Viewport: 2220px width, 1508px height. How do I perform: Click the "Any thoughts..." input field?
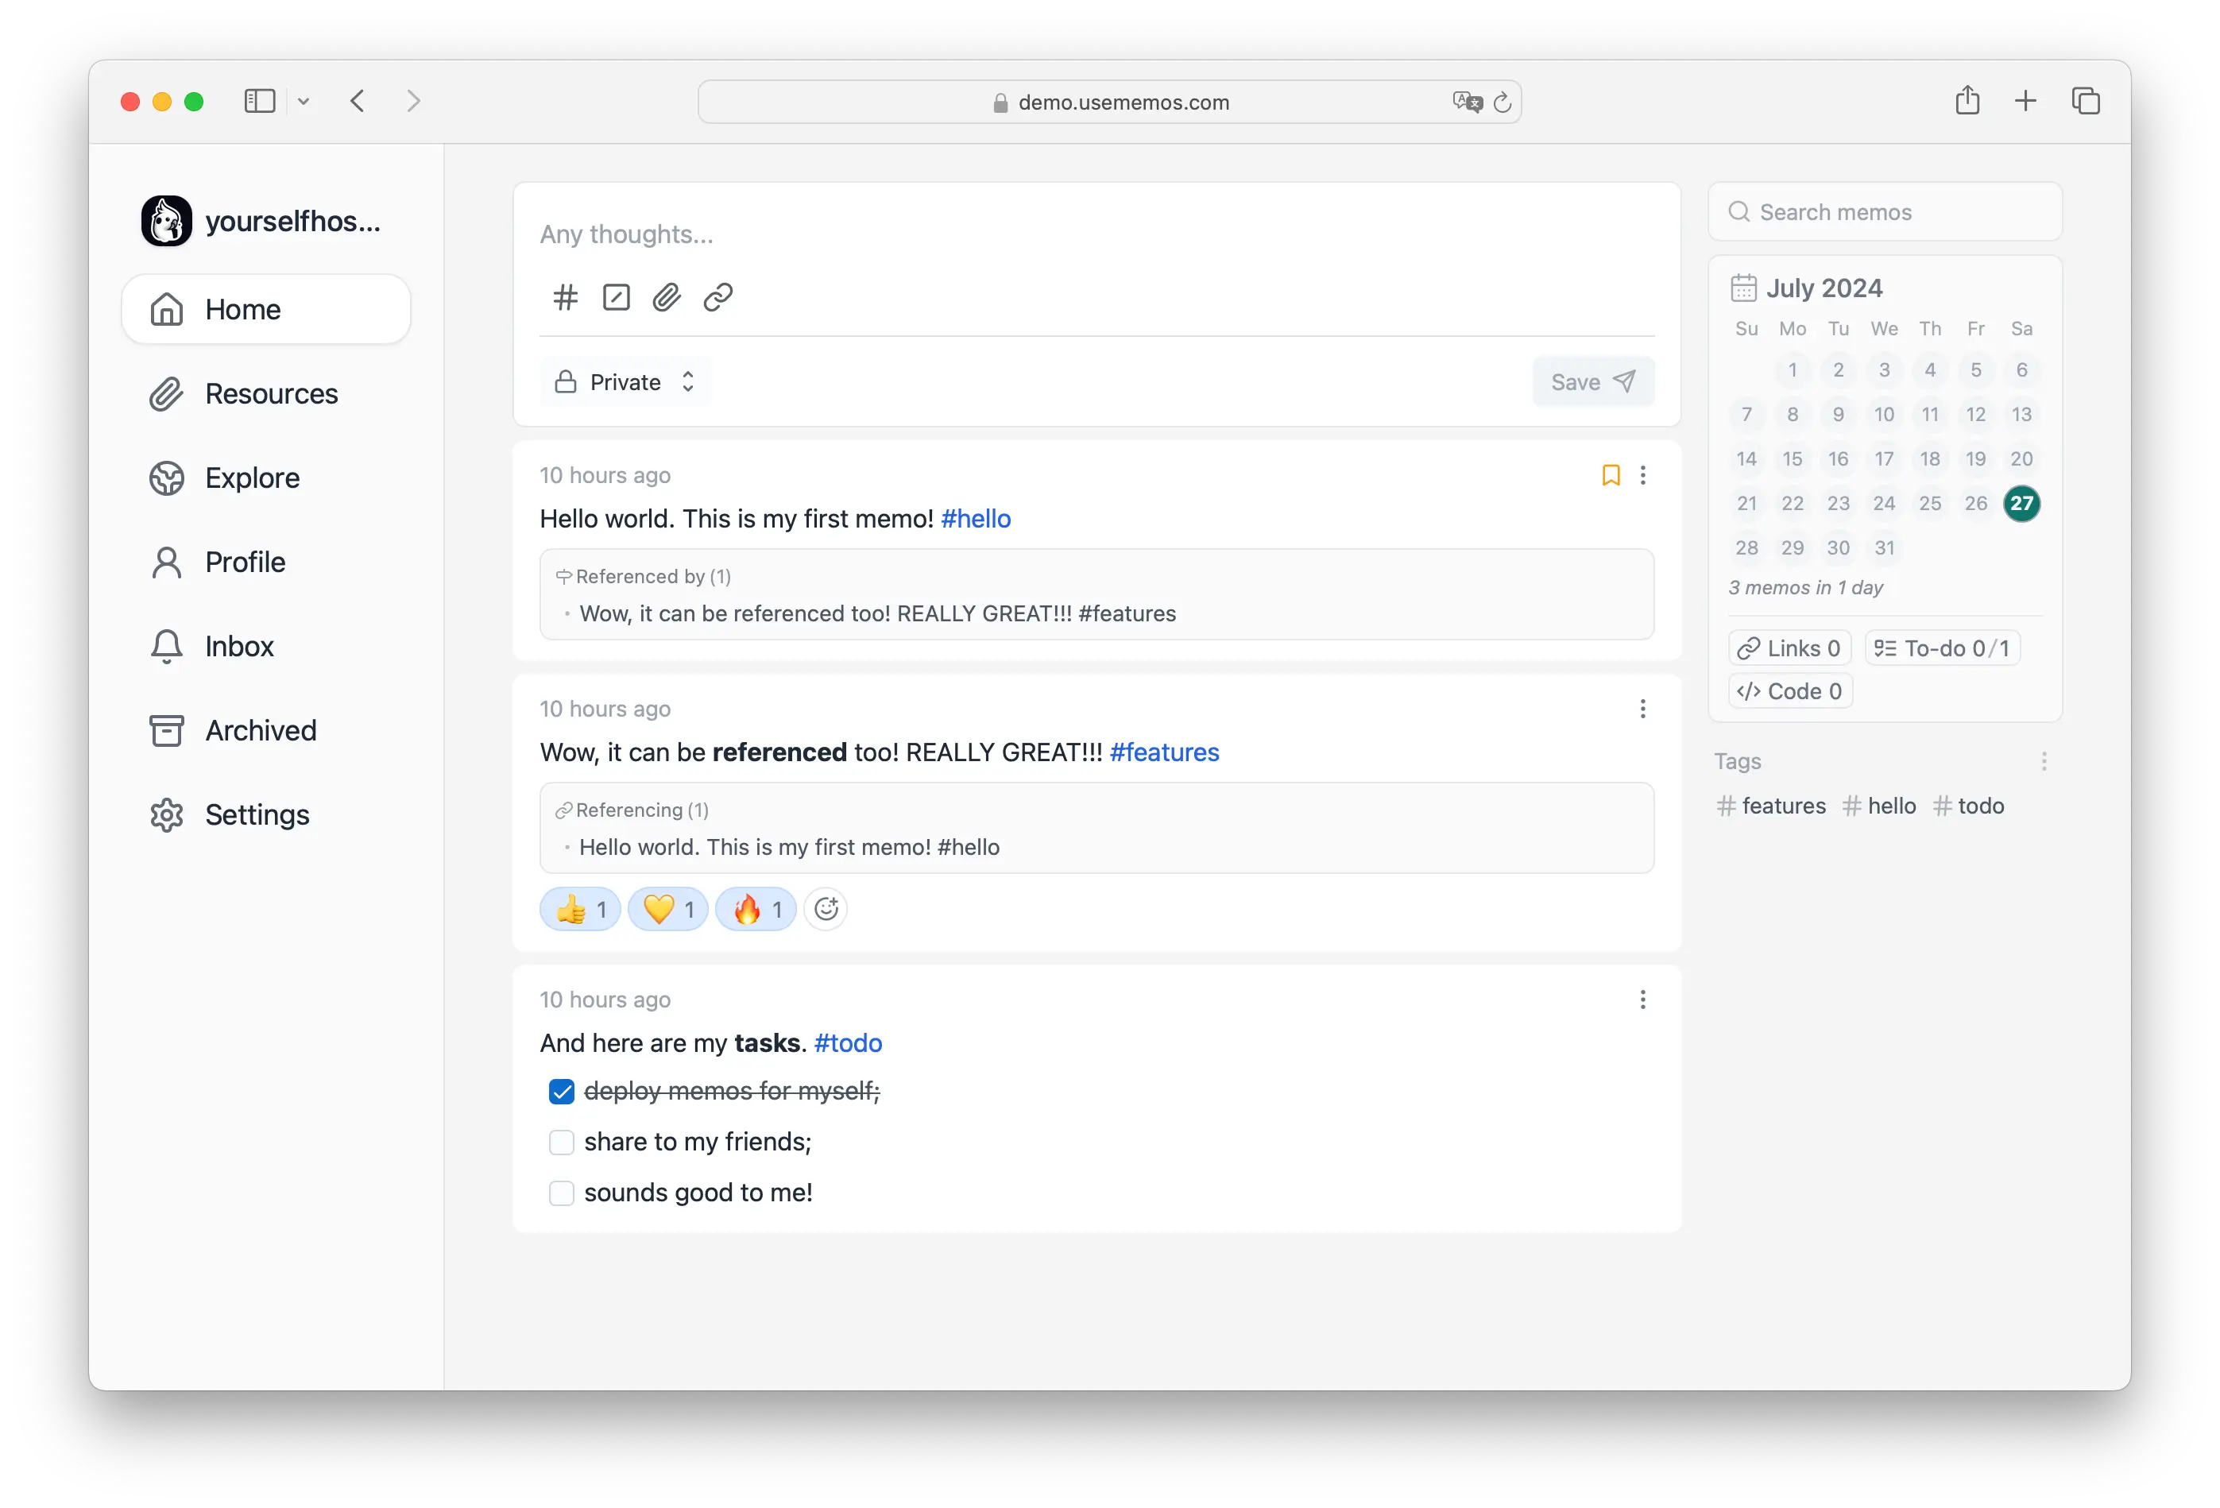tap(627, 234)
